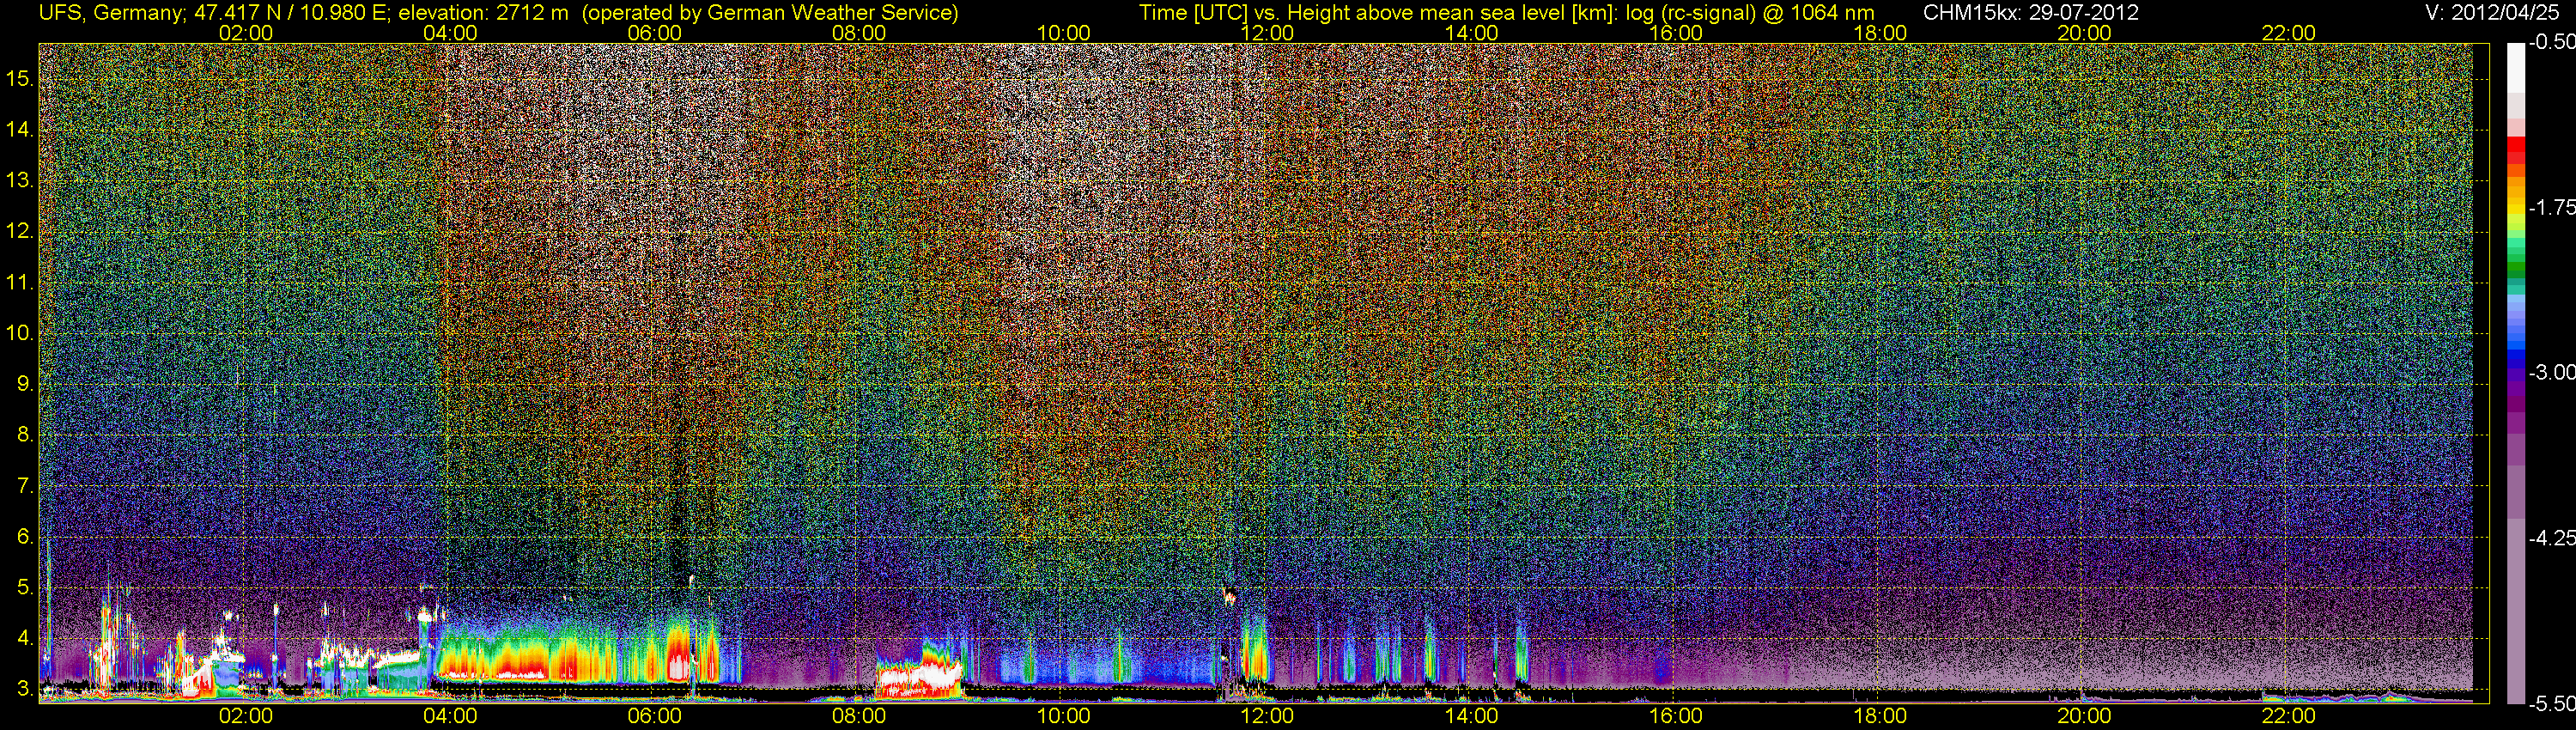2576x730 pixels.
Task: Click the "5." height axis label
Action: tap(25, 587)
